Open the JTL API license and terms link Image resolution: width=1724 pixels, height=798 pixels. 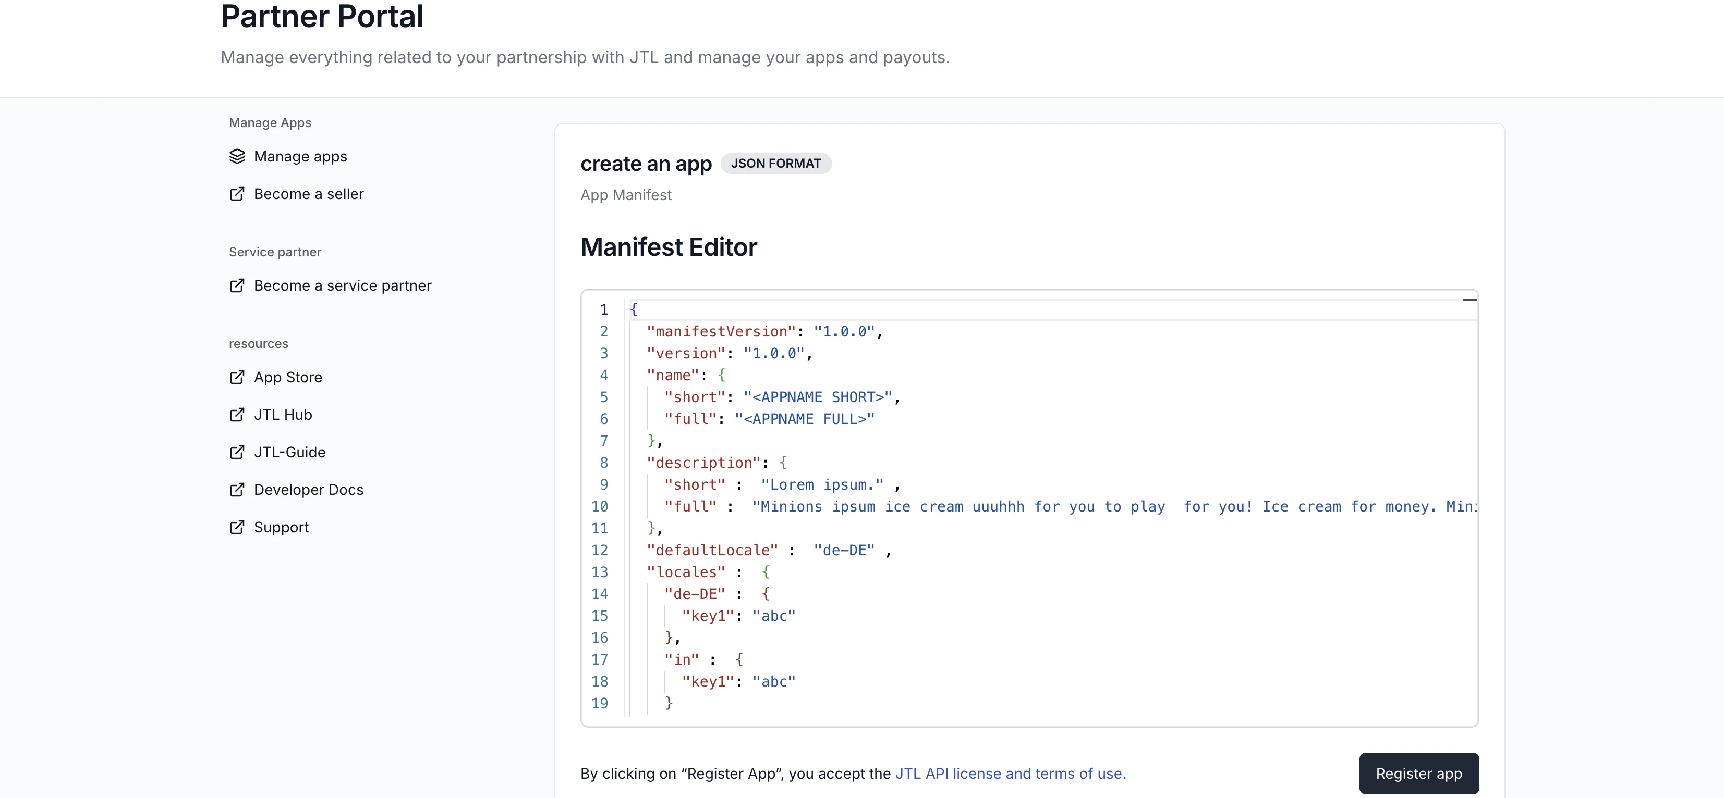point(1010,774)
